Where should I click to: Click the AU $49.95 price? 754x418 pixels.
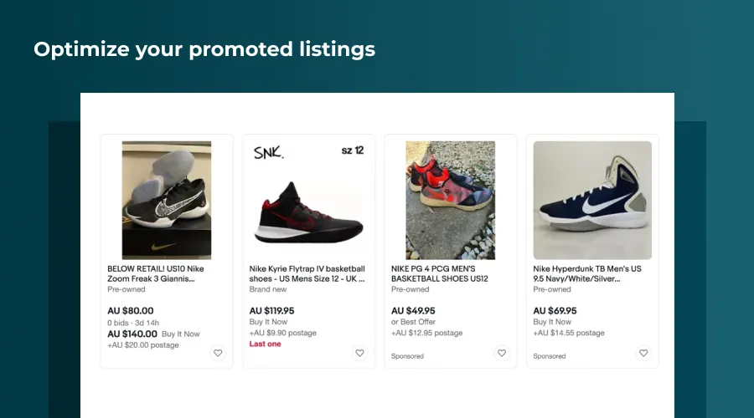pos(413,311)
